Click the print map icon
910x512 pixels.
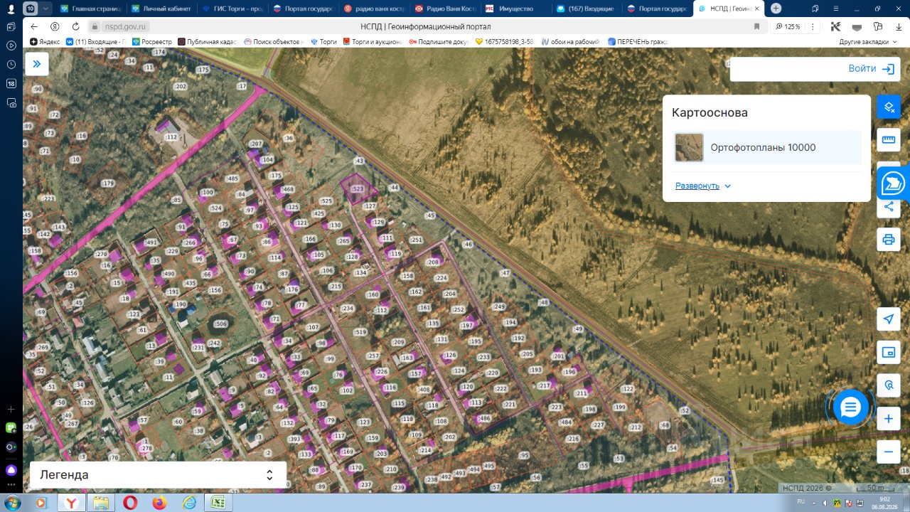[888, 239]
